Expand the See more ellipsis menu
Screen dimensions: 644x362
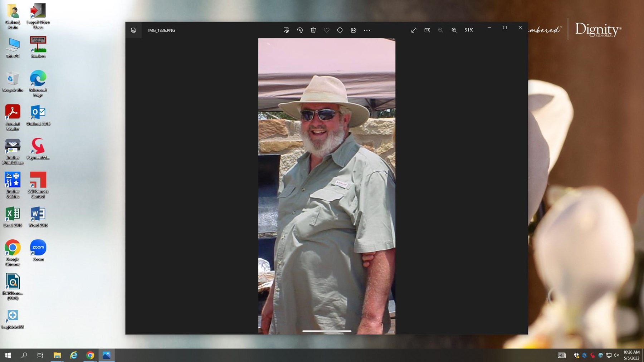pyautogui.click(x=367, y=30)
